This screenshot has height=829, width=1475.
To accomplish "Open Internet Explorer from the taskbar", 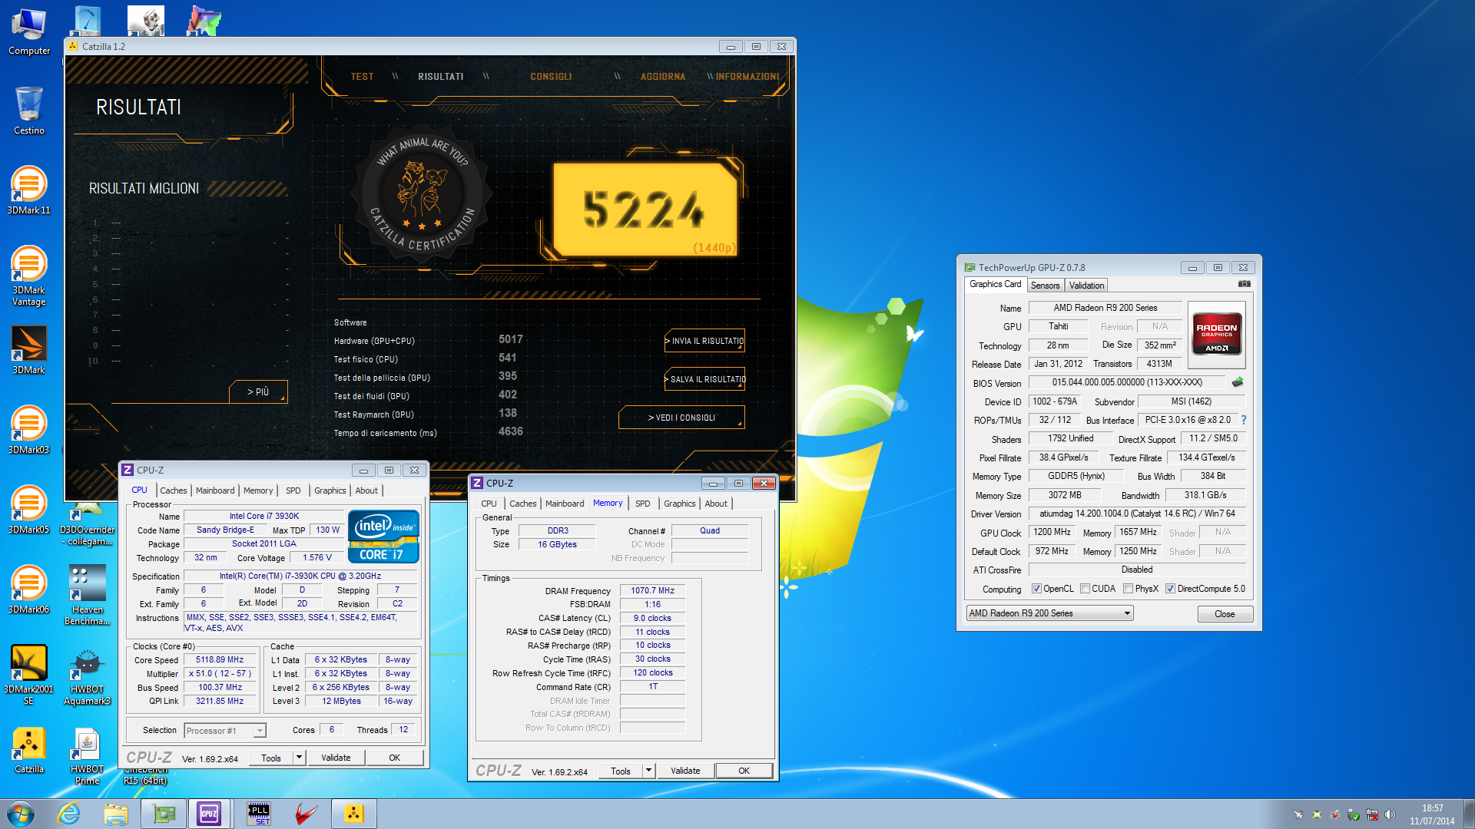I will (x=69, y=814).
